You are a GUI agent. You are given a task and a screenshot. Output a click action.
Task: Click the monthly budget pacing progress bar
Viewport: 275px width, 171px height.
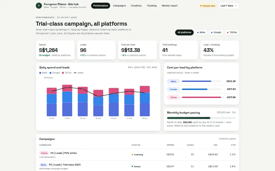tap(201, 118)
